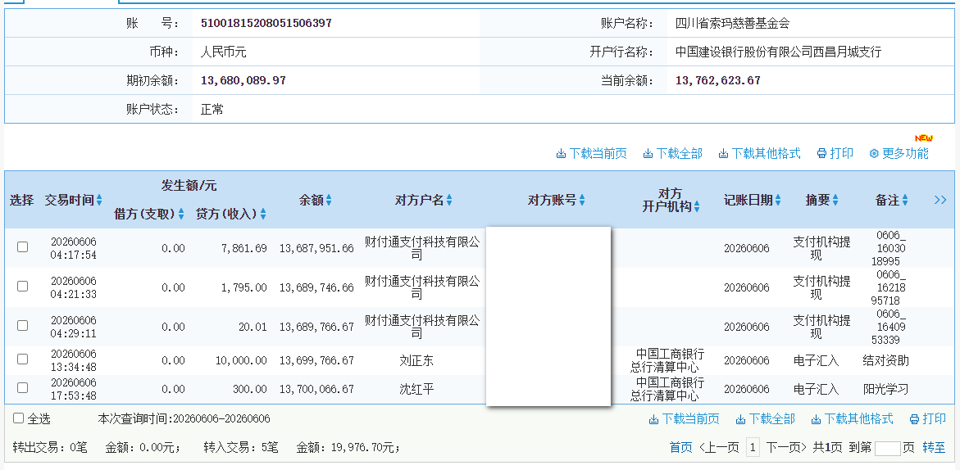960x470 pixels.
Task: Sort by 余额 column arrows
Action: click(x=329, y=200)
